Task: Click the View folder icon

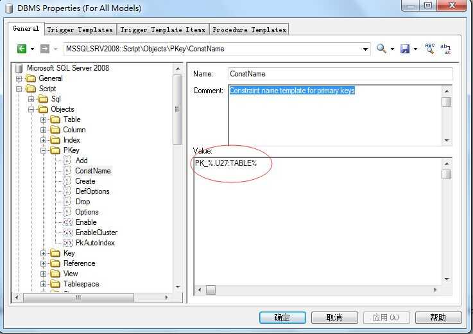Action: pyautogui.click(x=55, y=274)
